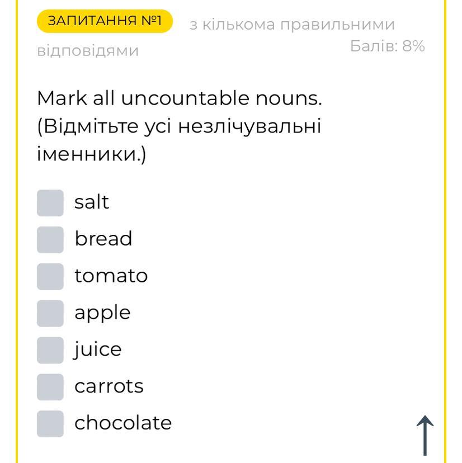Mark the tomato checkbox
This screenshot has width=462, height=463.
click(50, 276)
